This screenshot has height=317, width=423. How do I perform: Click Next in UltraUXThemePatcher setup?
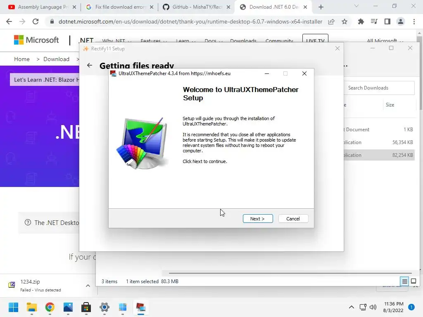[258, 219]
